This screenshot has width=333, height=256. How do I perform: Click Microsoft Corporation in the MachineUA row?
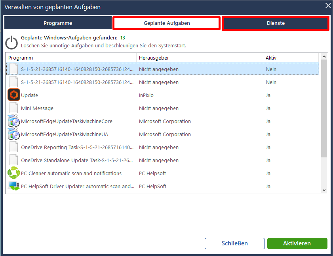click(x=165, y=135)
